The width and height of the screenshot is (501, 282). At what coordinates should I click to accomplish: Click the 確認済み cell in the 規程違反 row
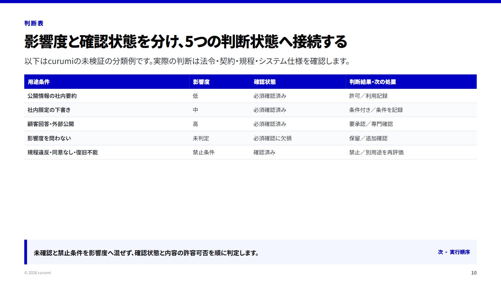pyautogui.click(x=264, y=152)
